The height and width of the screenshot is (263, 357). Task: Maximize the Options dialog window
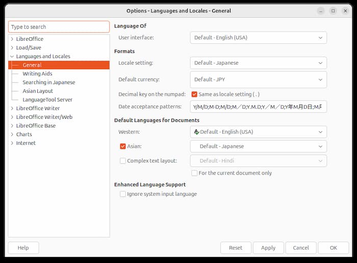tap(333, 11)
